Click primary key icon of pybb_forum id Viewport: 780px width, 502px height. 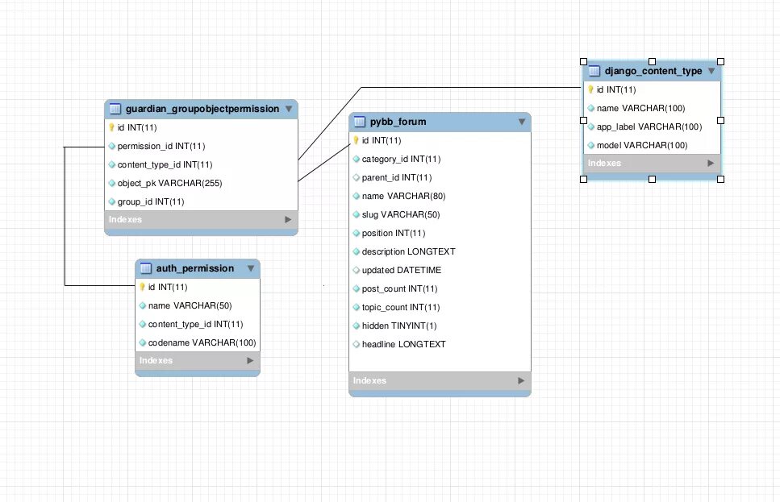[357, 141]
